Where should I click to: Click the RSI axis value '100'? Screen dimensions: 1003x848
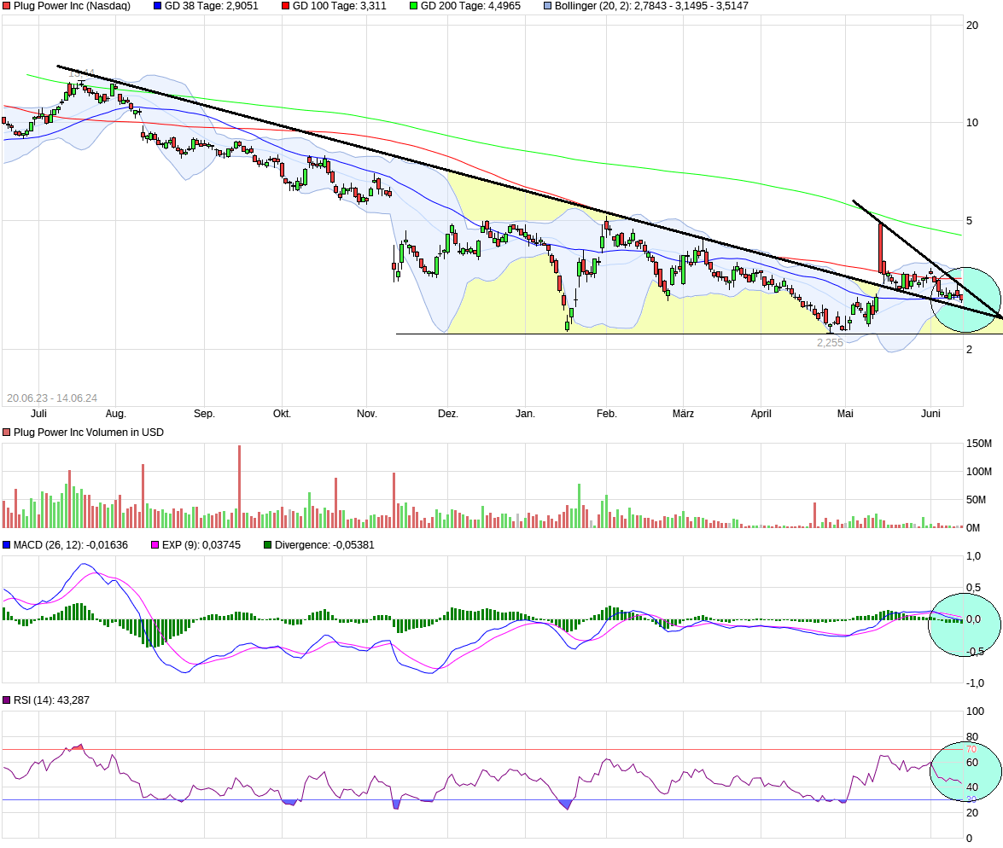pos(975,712)
